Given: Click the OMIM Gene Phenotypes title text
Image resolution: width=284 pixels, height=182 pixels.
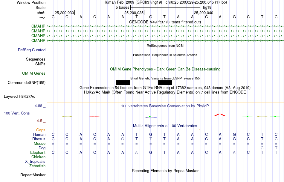Looking at the screenshot, I should tap(165, 69).
